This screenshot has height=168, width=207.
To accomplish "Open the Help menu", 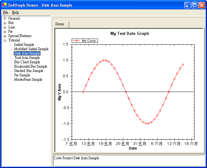I will click(16, 12).
